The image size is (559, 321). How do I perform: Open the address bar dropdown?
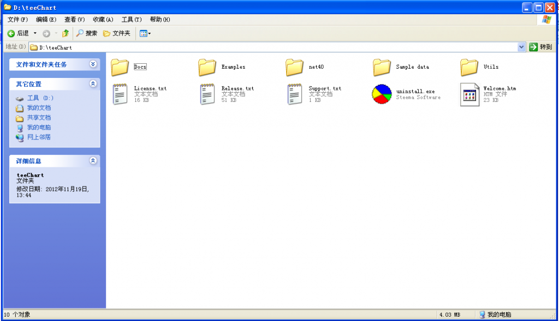(x=521, y=47)
